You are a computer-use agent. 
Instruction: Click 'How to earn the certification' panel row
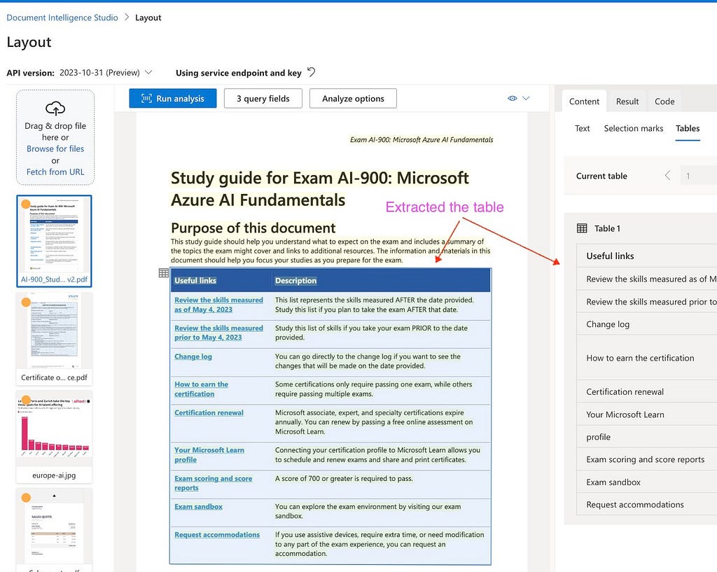tap(646, 358)
